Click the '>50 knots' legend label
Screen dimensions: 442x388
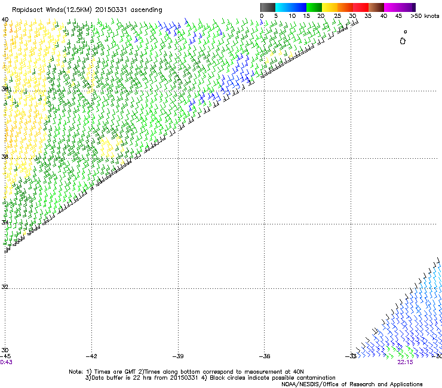click(x=425, y=16)
